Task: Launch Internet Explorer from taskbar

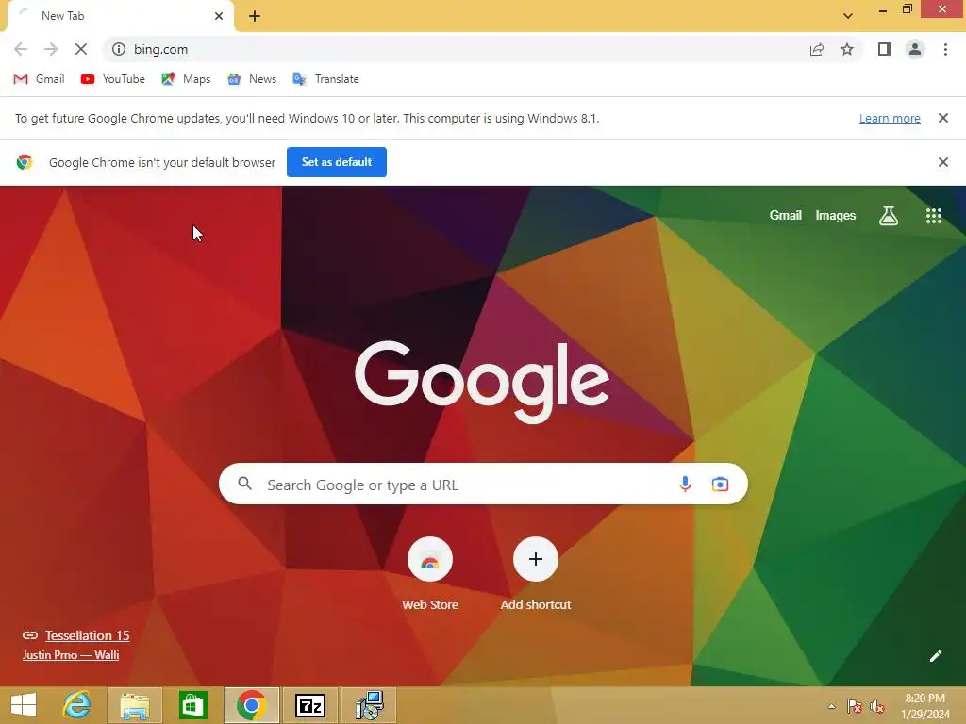Action: (x=77, y=705)
